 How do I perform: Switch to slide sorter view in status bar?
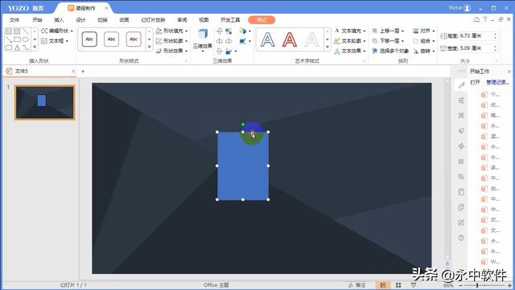point(398,284)
